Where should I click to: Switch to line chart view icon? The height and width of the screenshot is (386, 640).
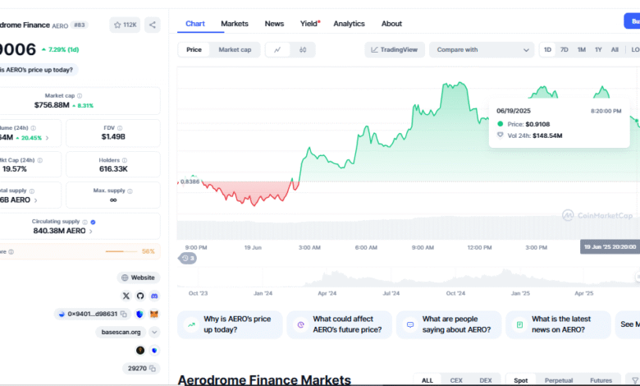[x=277, y=50]
